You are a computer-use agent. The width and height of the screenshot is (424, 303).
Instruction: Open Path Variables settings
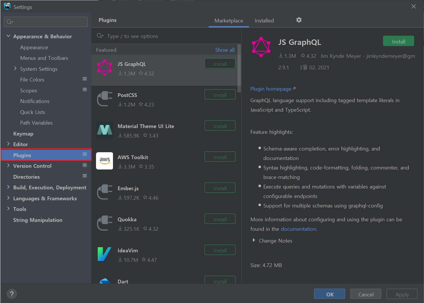click(36, 123)
